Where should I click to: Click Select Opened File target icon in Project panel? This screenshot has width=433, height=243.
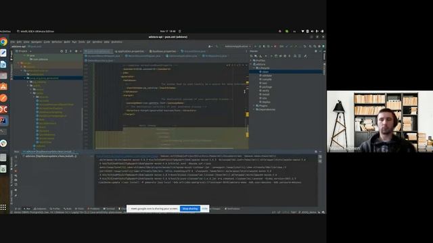62,51
